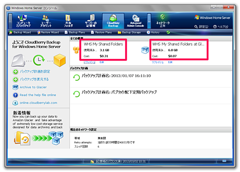
Task: Click the online upload circle icon
Action: pos(15,103)
